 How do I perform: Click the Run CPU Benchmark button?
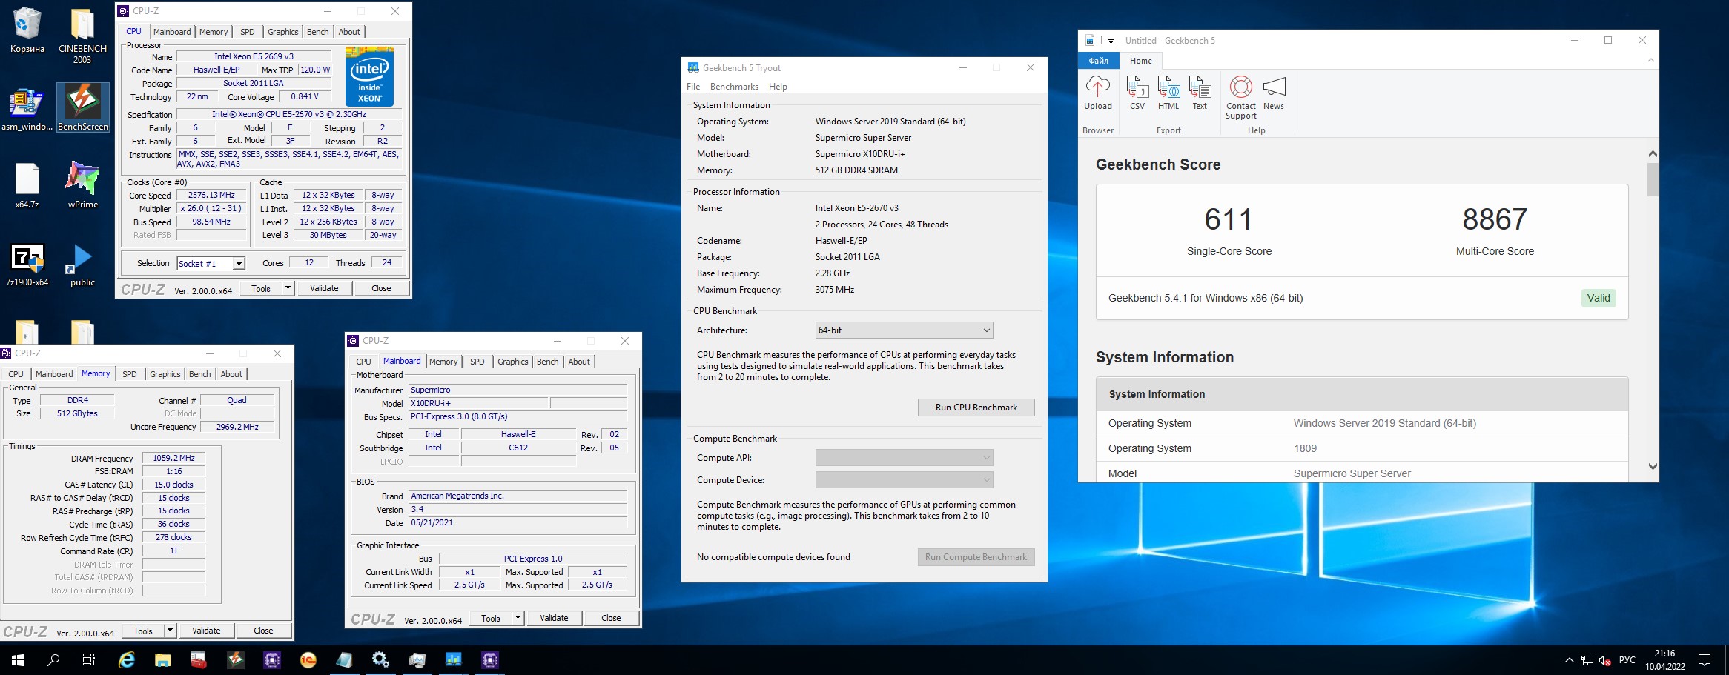tap(976, 408)
